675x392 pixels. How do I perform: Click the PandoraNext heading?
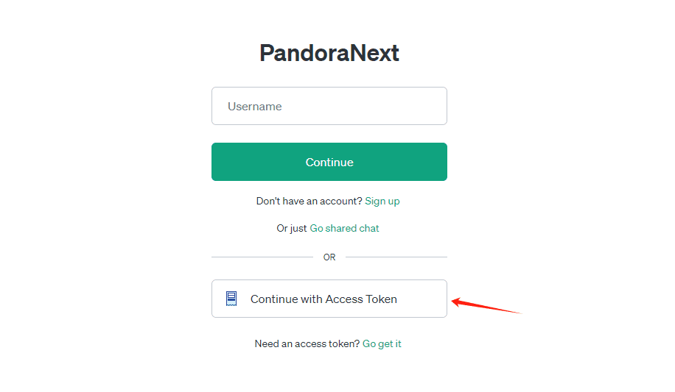(x=329, y=53)
